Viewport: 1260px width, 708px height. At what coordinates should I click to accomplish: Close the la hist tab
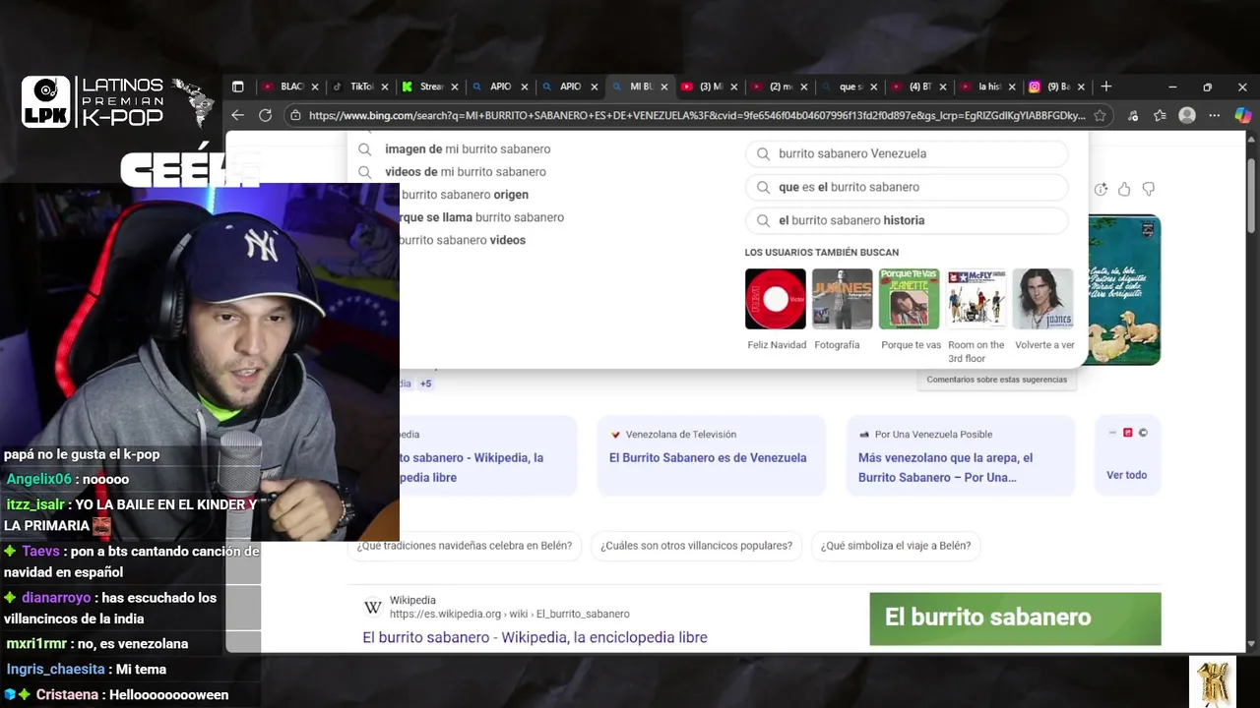coord(1012,87)
